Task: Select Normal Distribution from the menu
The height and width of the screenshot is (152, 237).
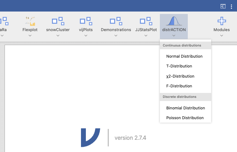Action: click(x=184, y=56)
